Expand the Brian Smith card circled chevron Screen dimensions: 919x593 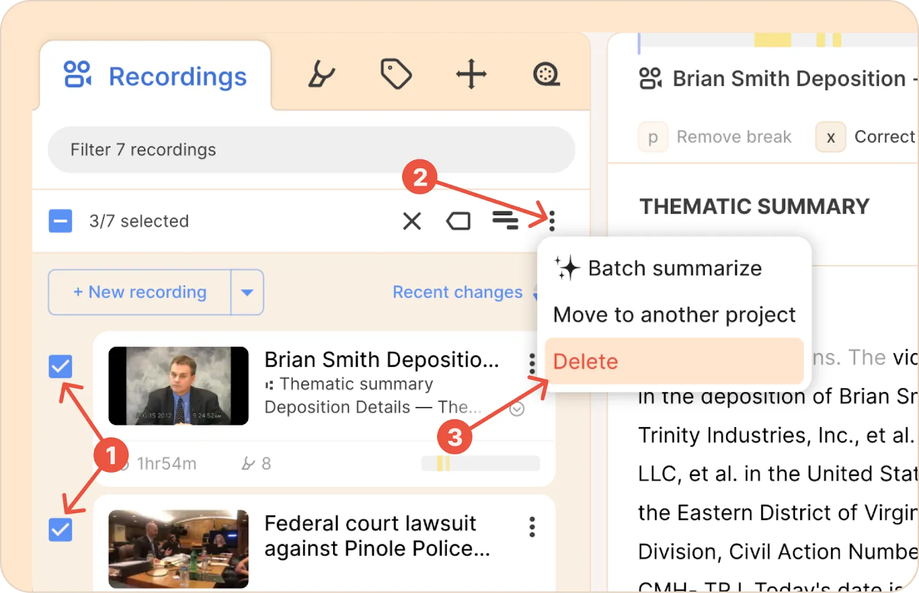(517, 409)
